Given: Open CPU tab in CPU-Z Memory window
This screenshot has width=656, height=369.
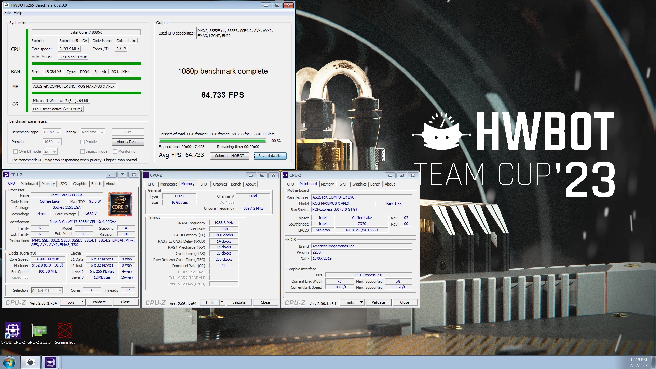Looking at the screenshot, I should (151, 184).
